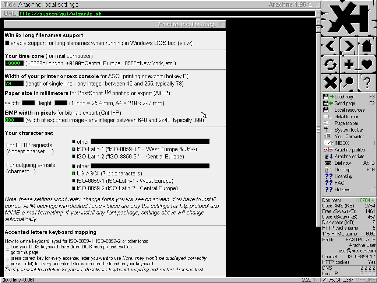This screenshot has width=377, height=283.
Task: Open the hotlist with the heart icon
Action: click(367, 64)
